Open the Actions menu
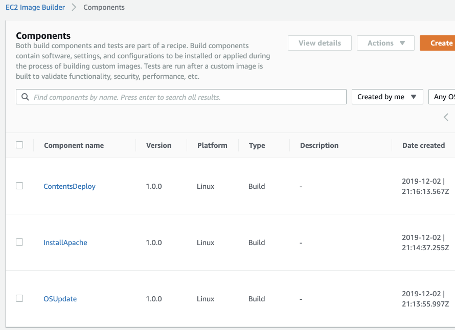This screenshot has height=330, width=455. point(385,43)
